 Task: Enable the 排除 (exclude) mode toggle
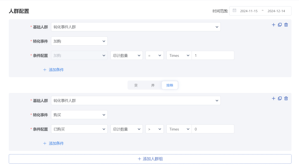click(170, 85)
